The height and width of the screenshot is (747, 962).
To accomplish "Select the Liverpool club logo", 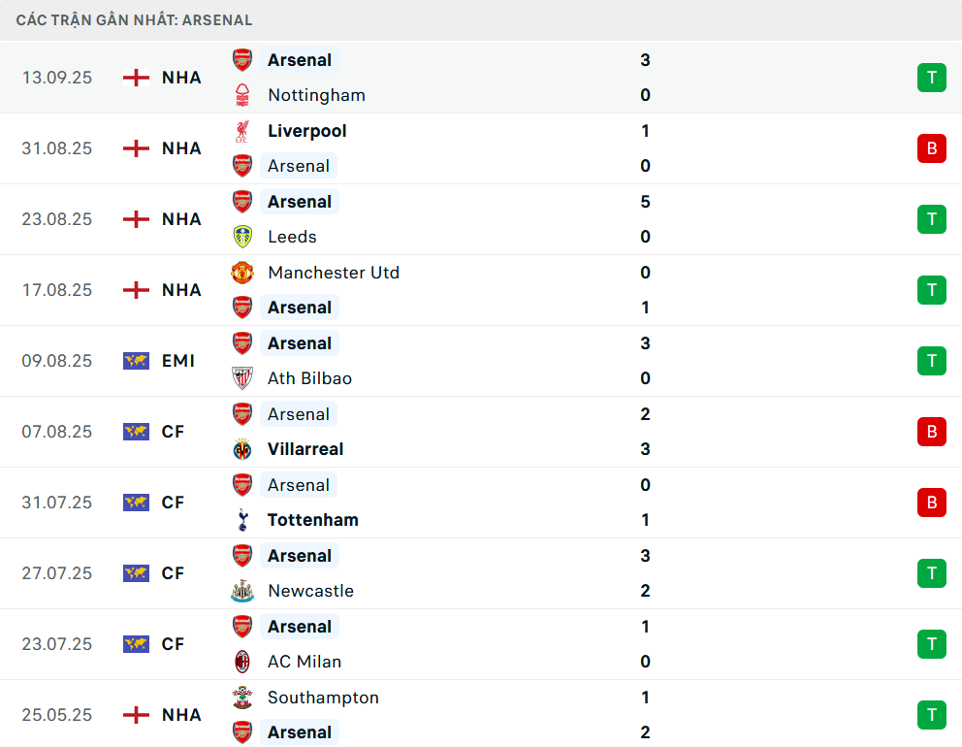I will point(242,131).
